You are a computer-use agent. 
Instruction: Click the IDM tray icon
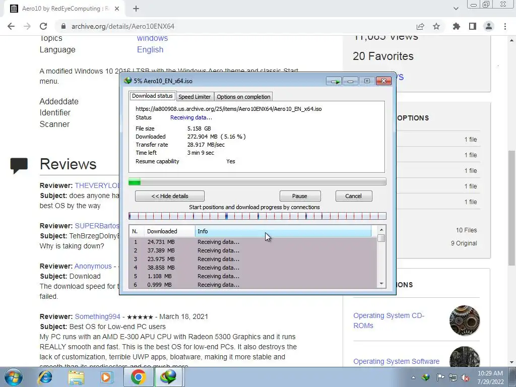tap(426, 377)
